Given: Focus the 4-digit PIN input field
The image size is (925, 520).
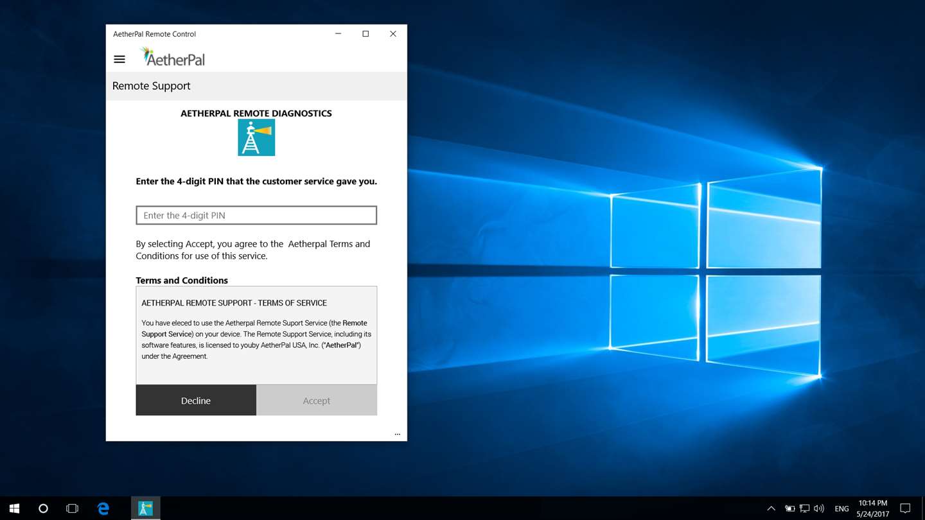Looking at the screenshot, I should coord(256,215).
